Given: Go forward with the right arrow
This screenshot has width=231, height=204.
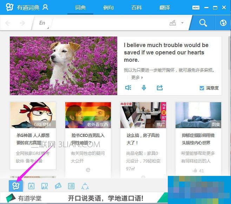Looking at the screenshot, I should [x=22, y=23].
